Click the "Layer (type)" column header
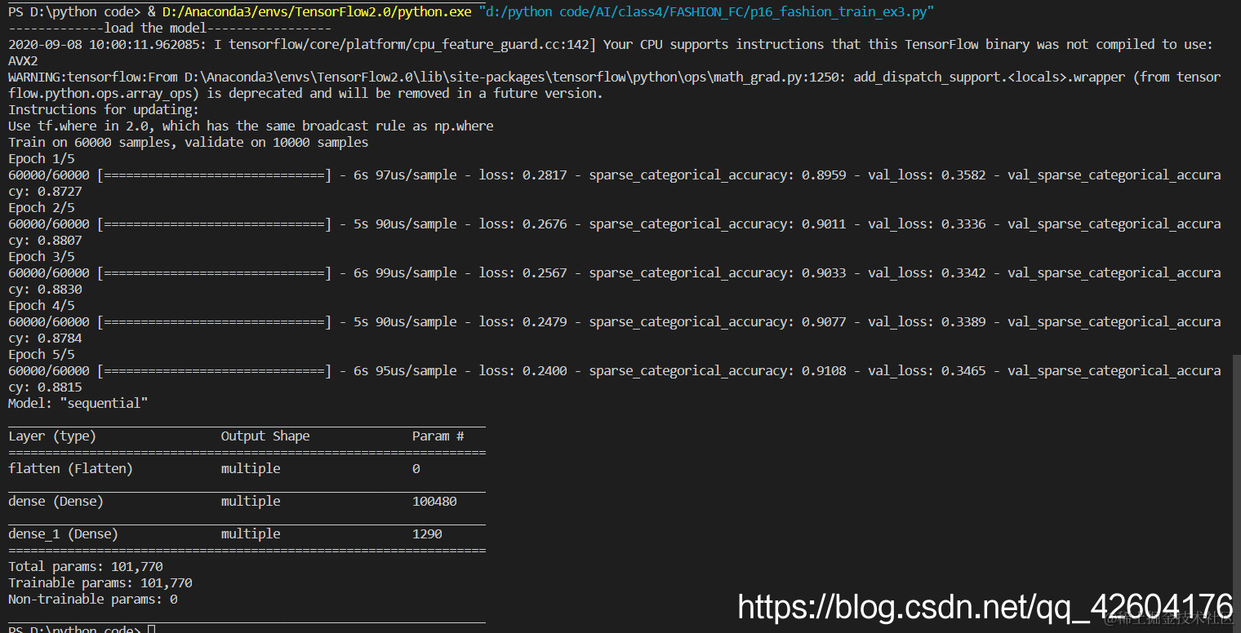The width and height of the screenshot is (1241, 633). [x=52, y=436]
